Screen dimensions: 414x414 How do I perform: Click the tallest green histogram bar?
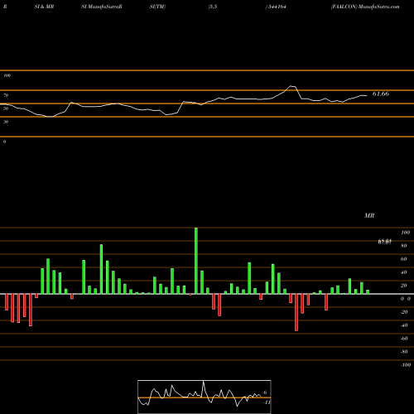(x=196, y=261)
